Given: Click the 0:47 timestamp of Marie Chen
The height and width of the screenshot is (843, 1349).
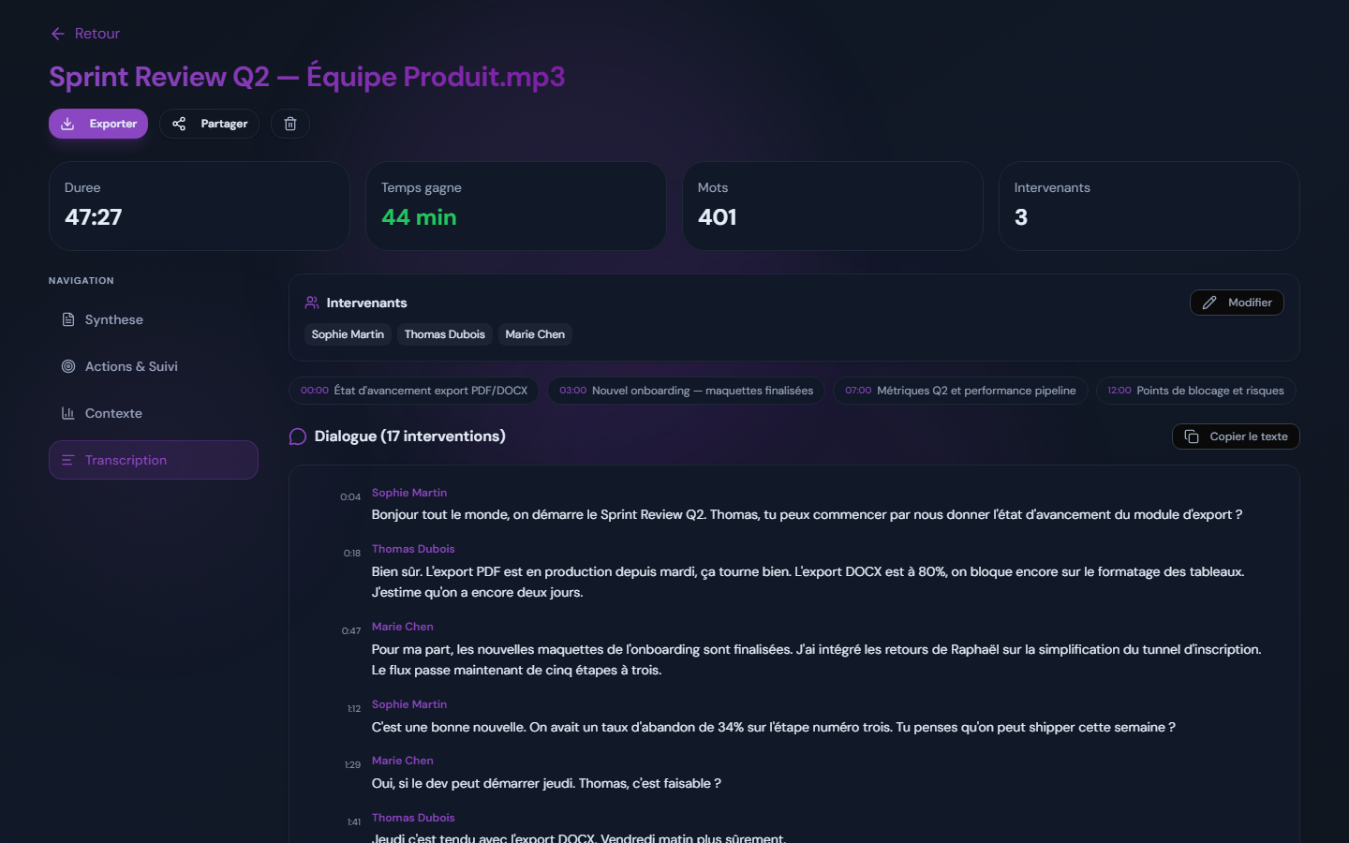Looking at the screenshot, I should (351, 631).
